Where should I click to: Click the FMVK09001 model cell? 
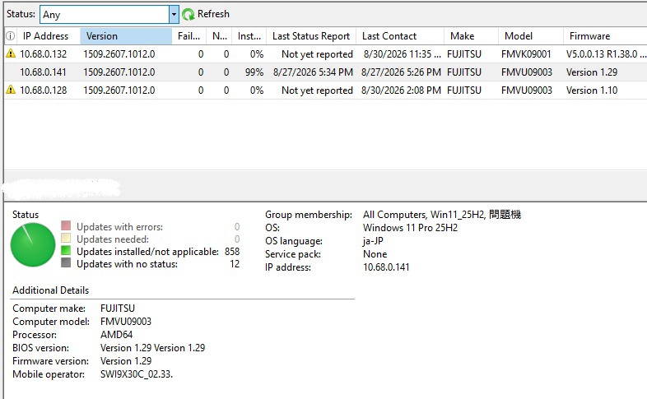526,54
